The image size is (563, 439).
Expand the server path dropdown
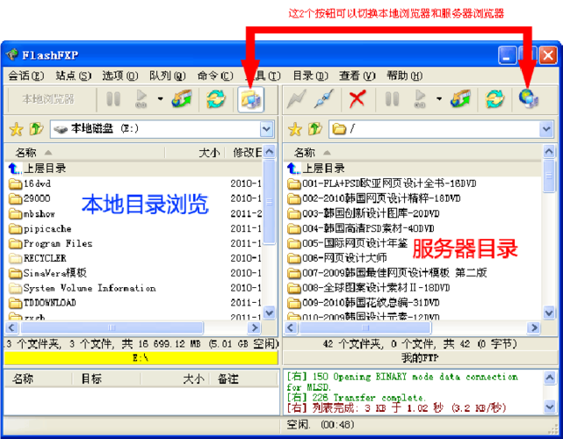pyautogui.click(x=546, y=129)
